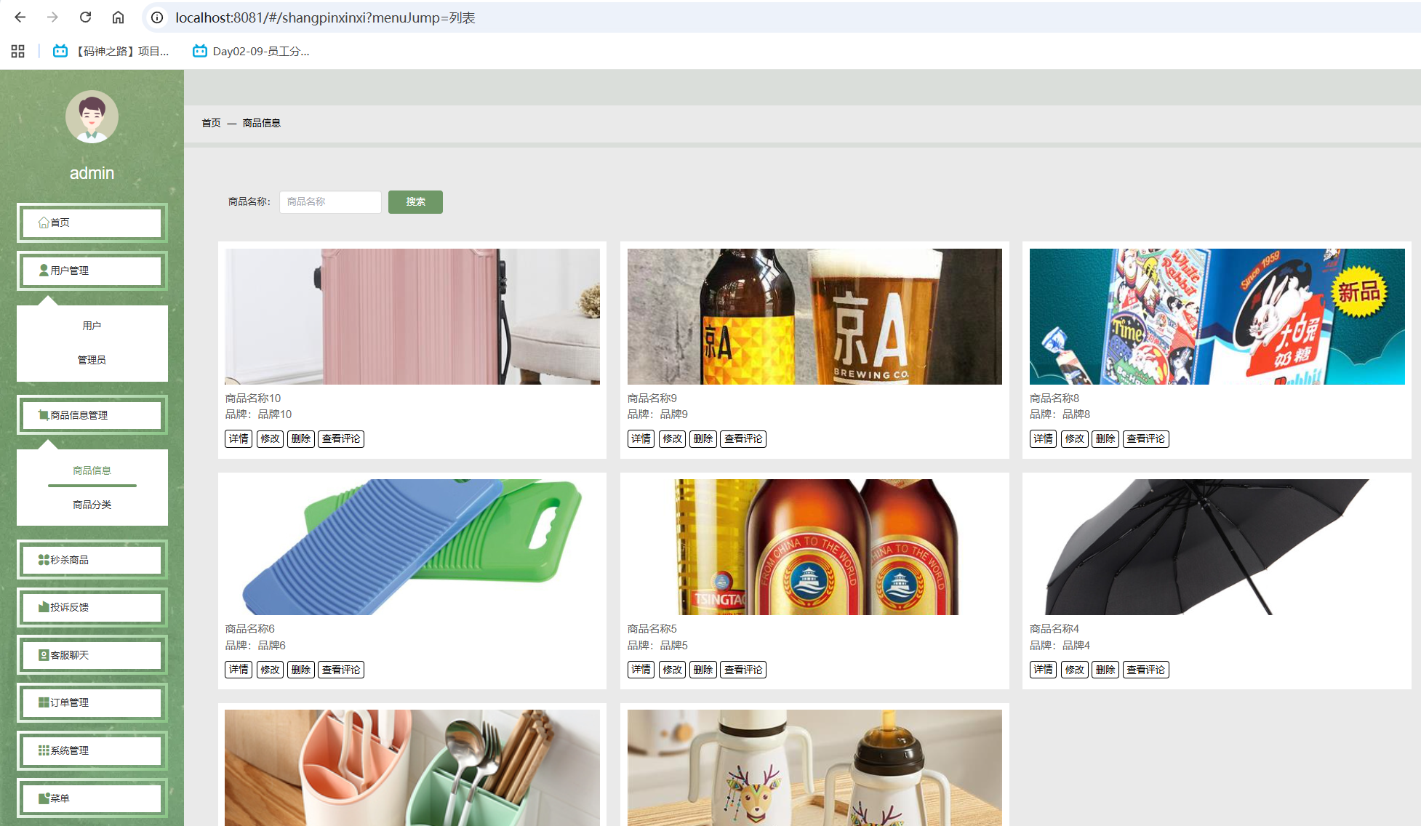The width and height of the screenshot is (1421, 826).
Task: Click the 商品名称 search input field
Action: tap(330, 202)
